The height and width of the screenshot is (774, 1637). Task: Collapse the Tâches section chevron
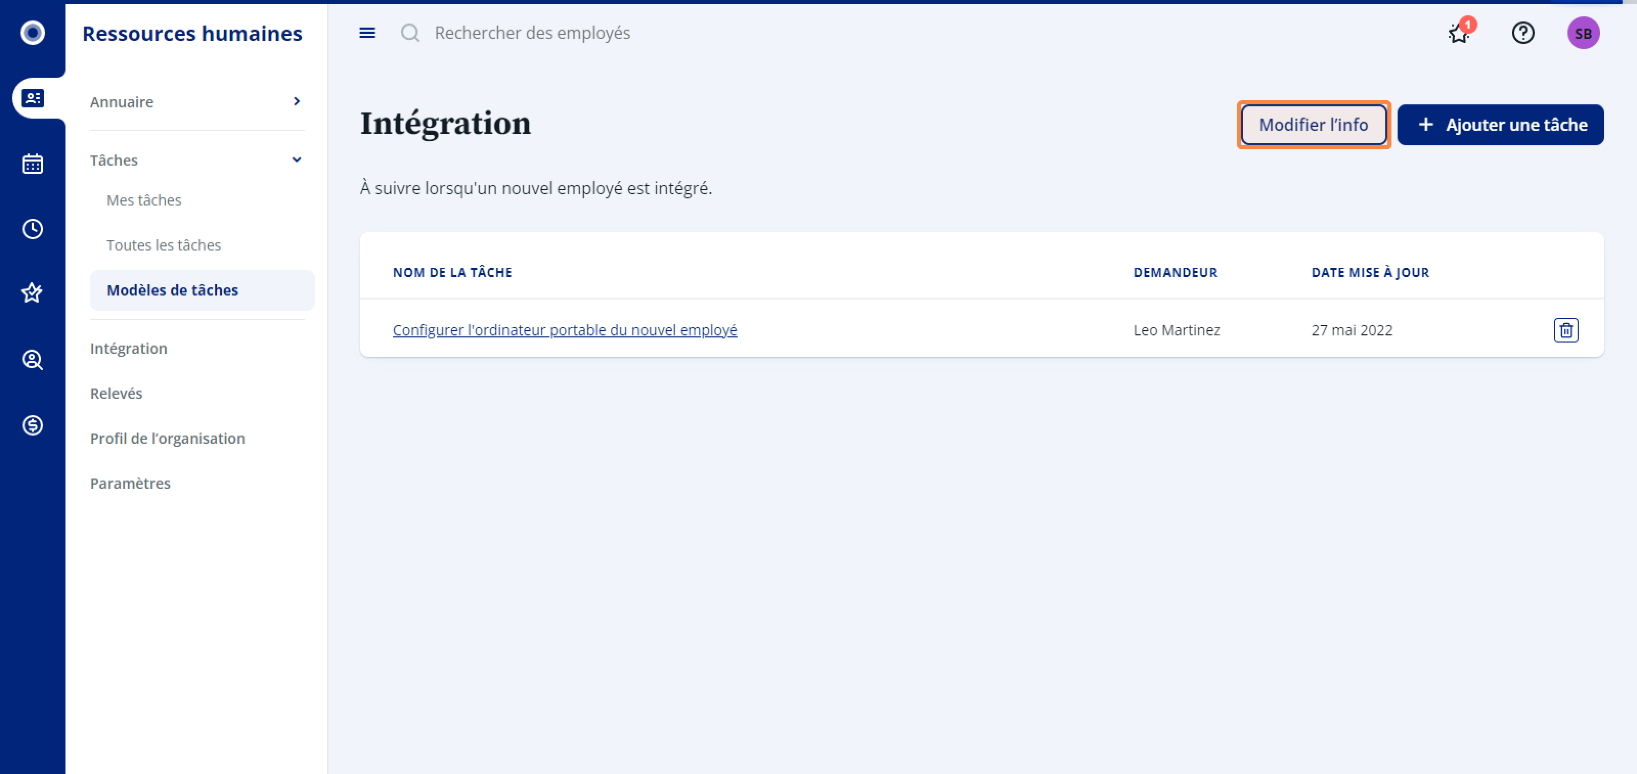[x=296, y=160]
